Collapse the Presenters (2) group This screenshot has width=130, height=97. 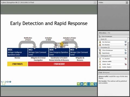(99, 47)
